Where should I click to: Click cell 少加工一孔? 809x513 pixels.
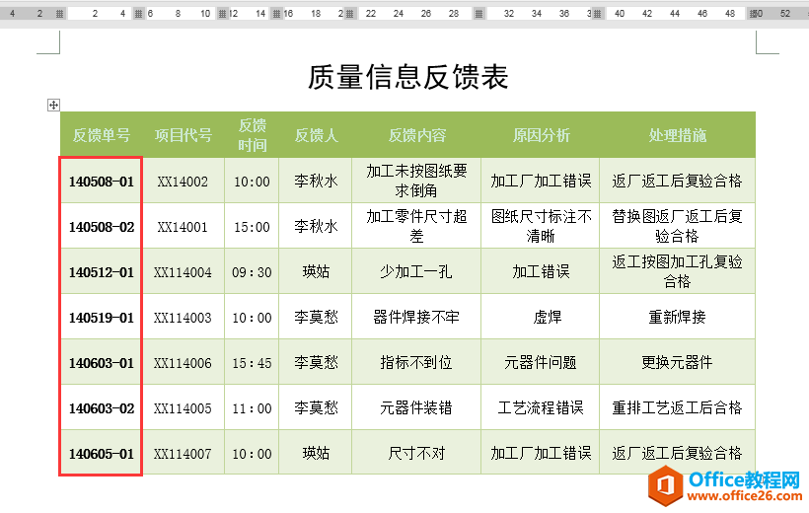417,272
